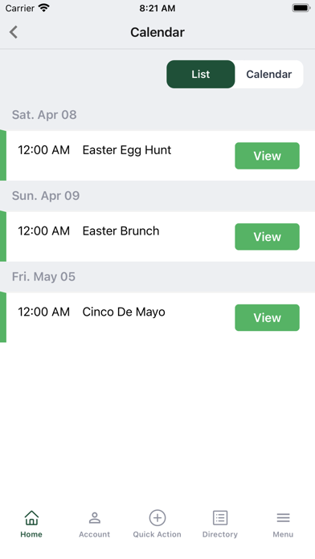Select the Easter Brunch row title

pos(121,231)
